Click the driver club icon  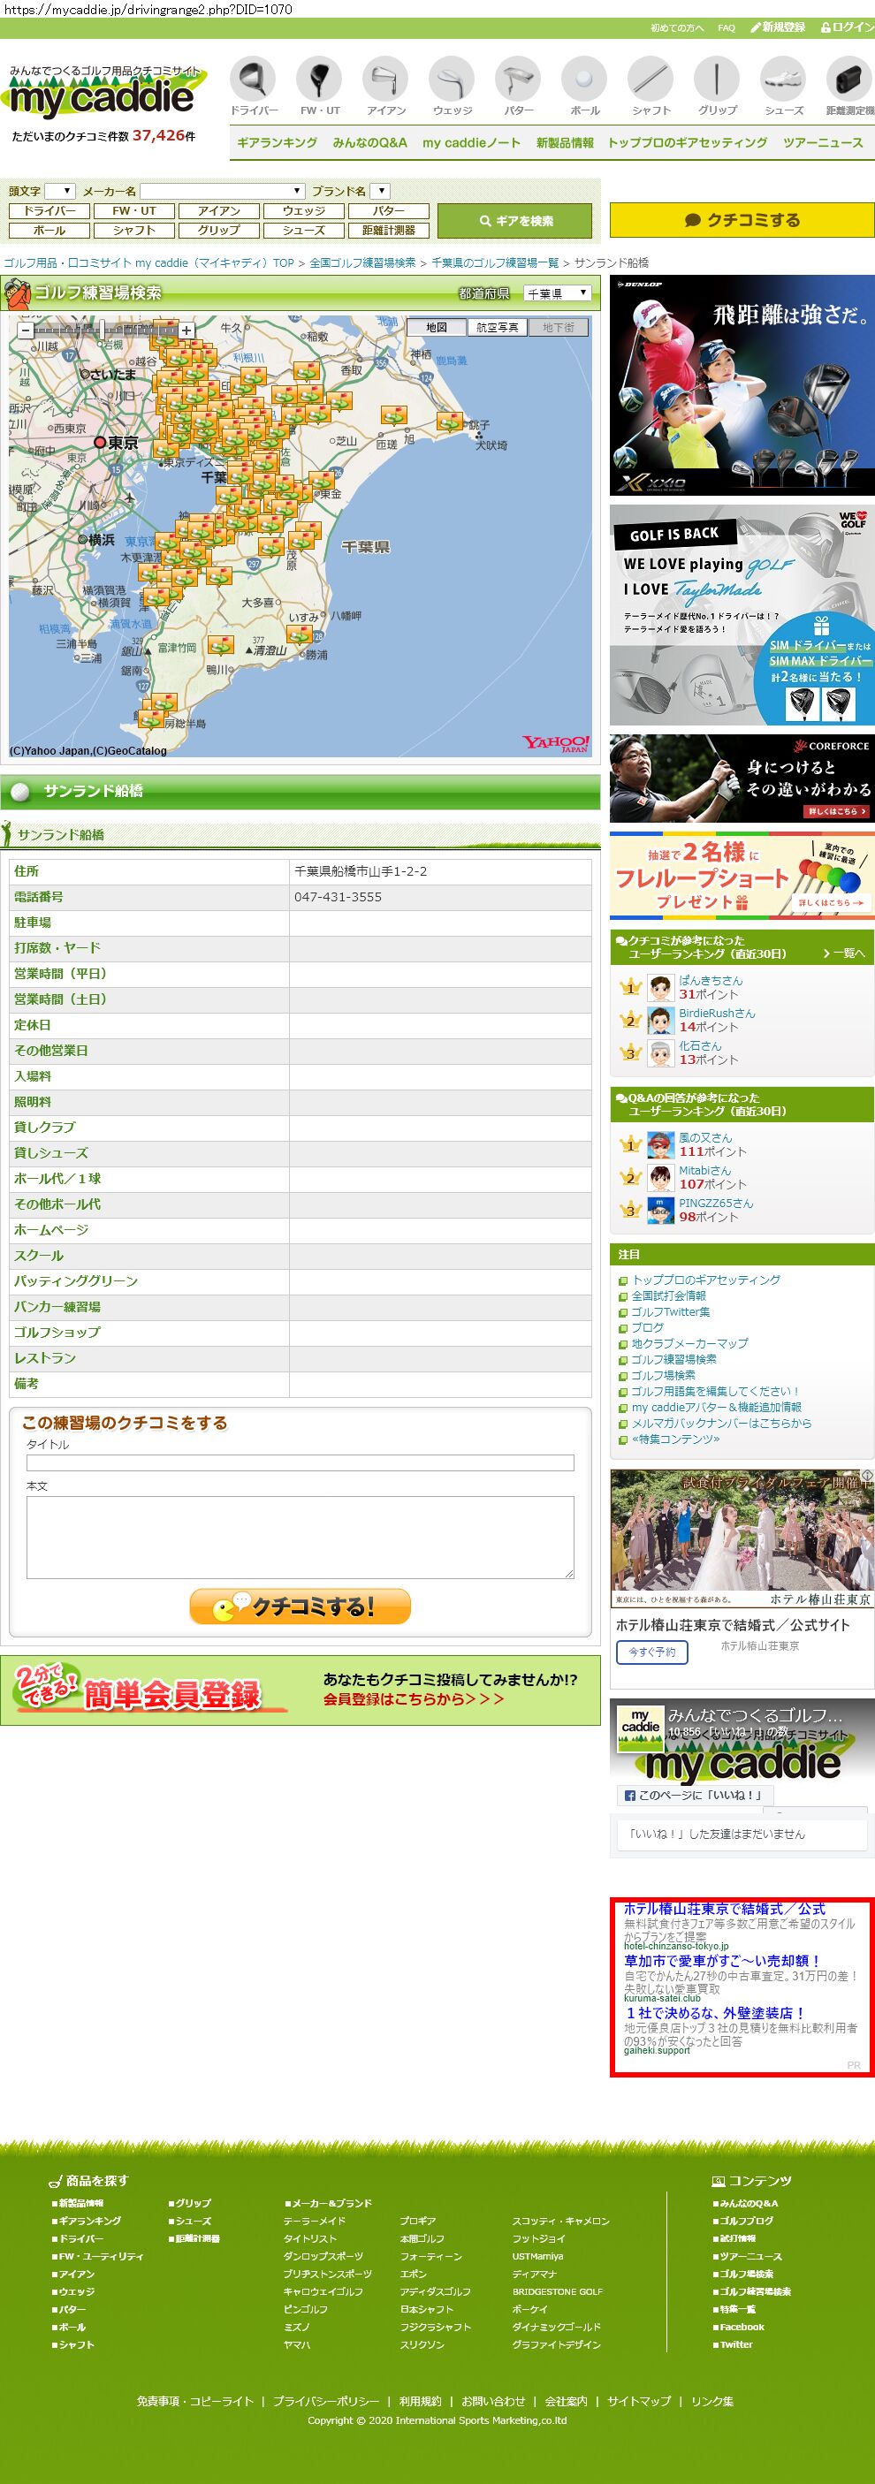click(253, 79)
